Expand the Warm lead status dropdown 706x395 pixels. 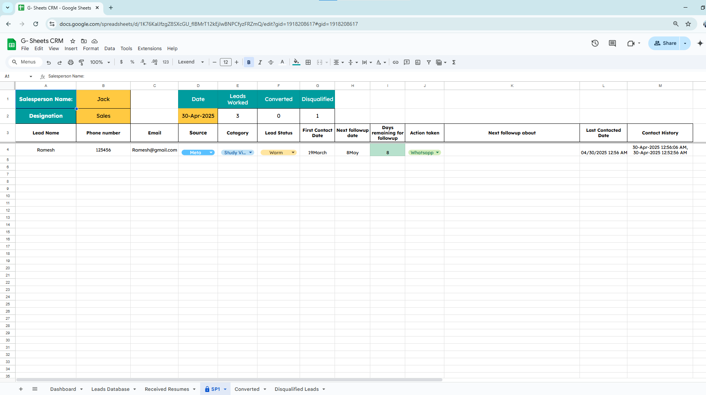click(293, 153)
